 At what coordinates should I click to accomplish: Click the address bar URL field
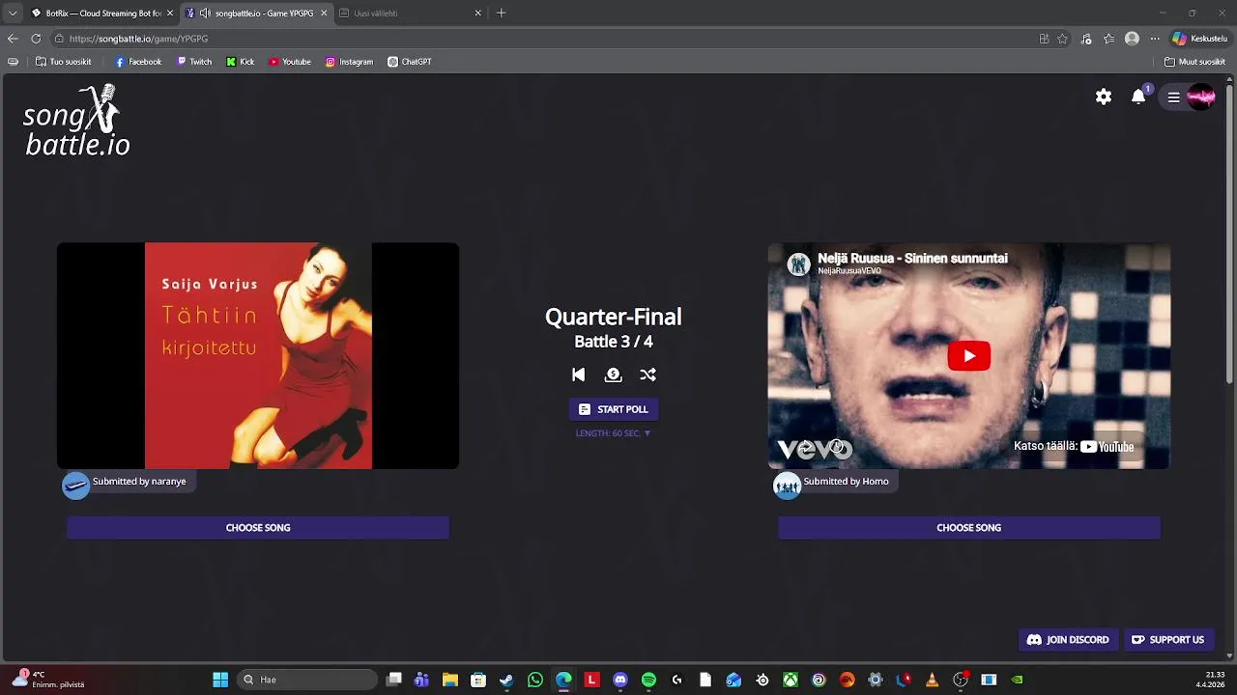click(541, 39)
